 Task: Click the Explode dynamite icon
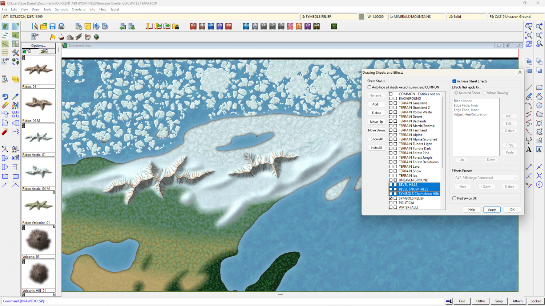coord(5,132)
